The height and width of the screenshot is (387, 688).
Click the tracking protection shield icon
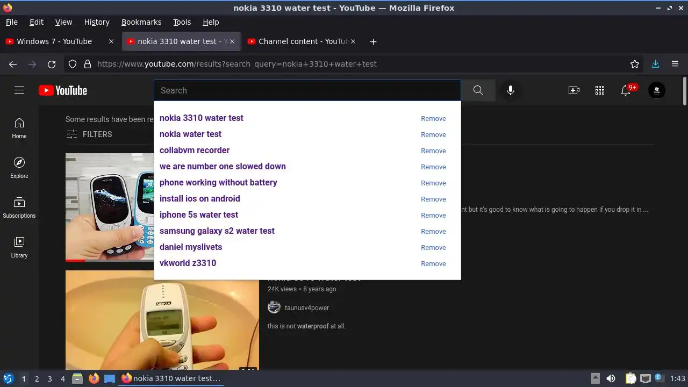[73, 64]
